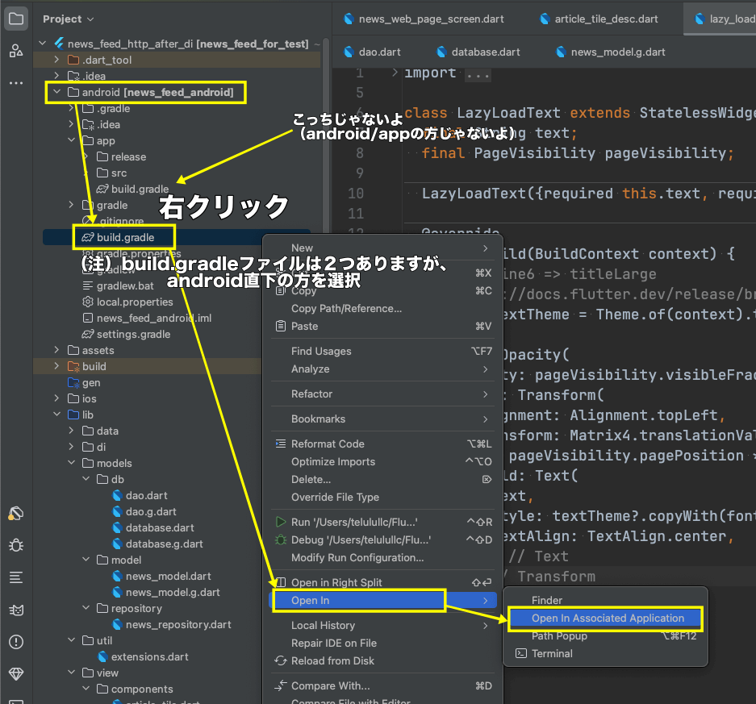Click line number 10 in the gutter
756x704 pixels.
(x=355, y=194)
